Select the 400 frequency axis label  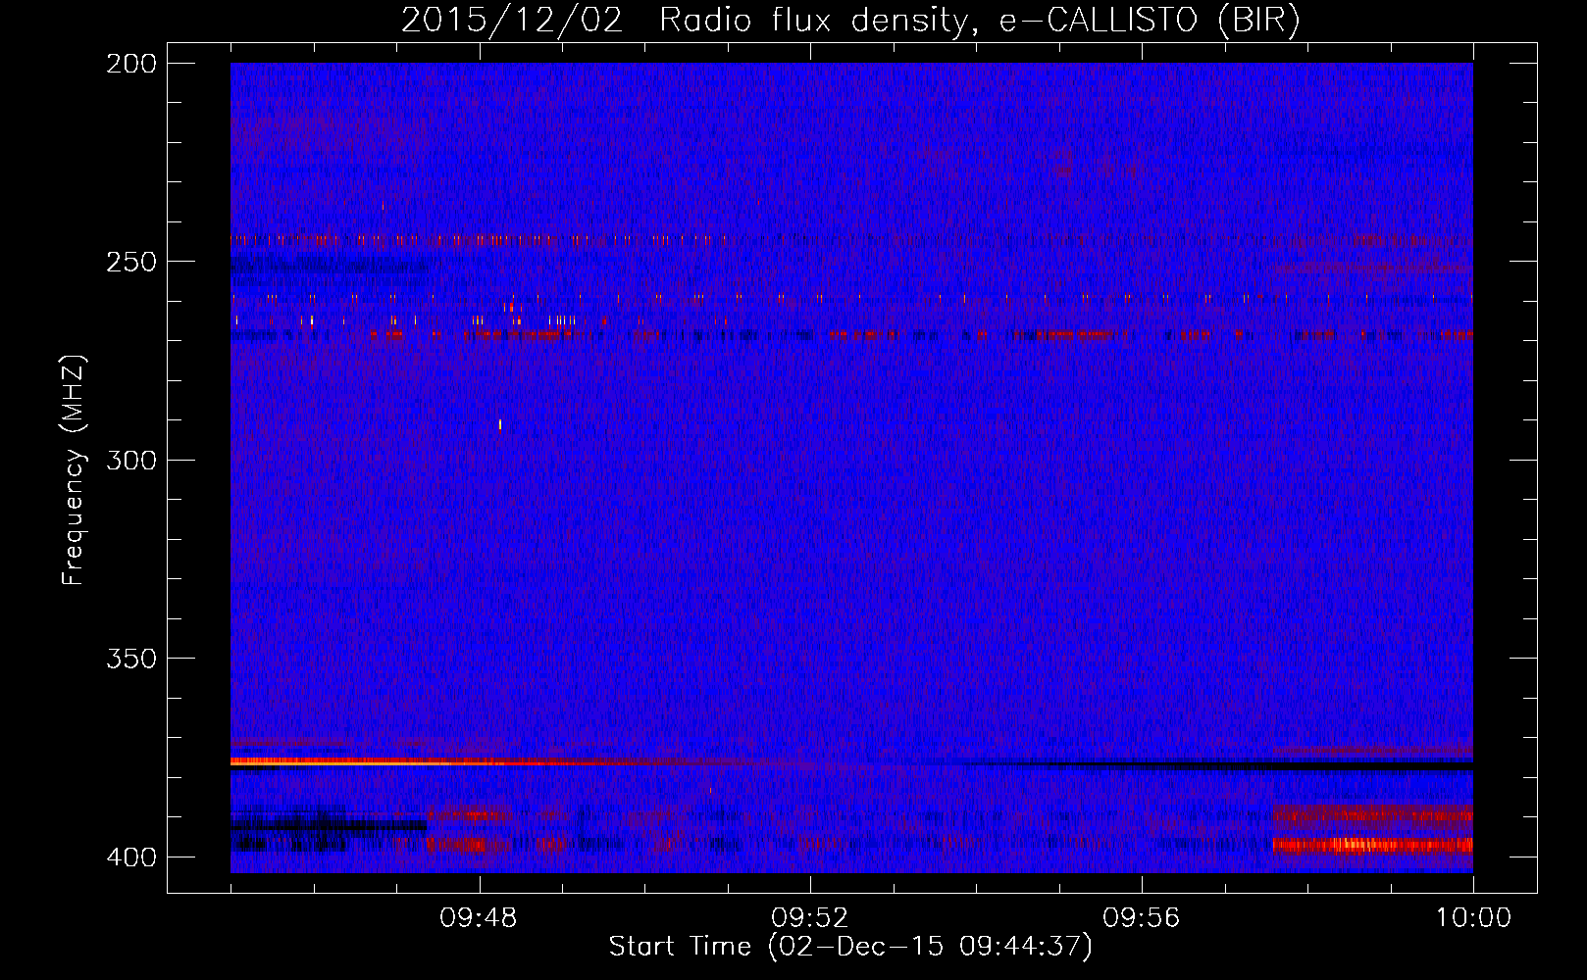pos(130,857)
